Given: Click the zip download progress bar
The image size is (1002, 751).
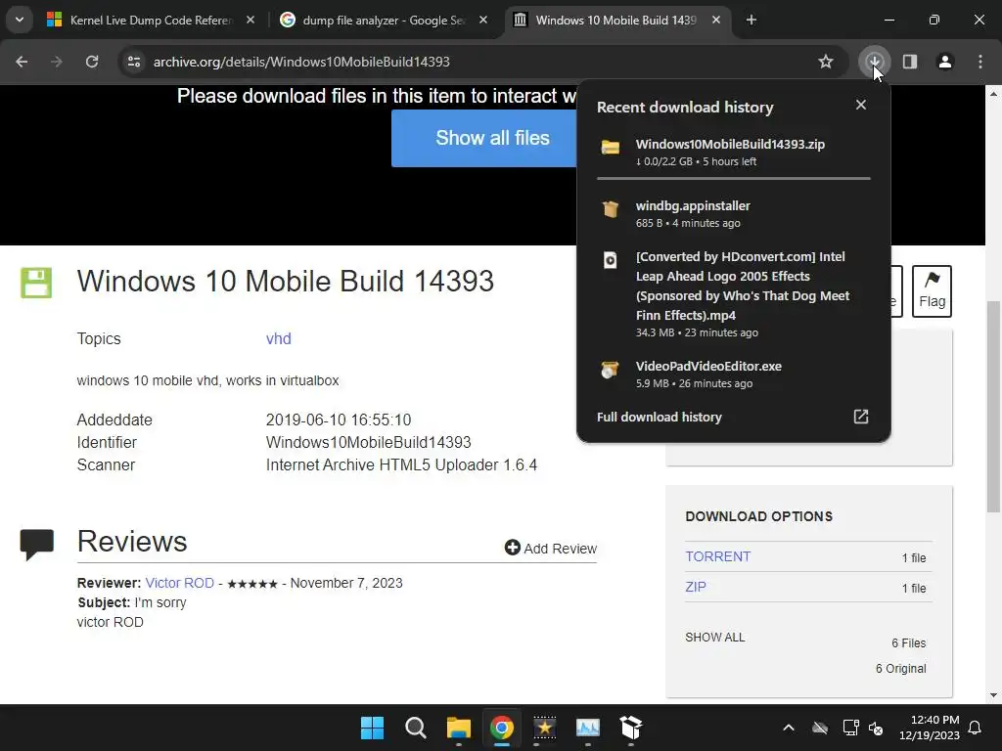Looking at the screenshot, I should pyautogui.click(x=733, y=178).
